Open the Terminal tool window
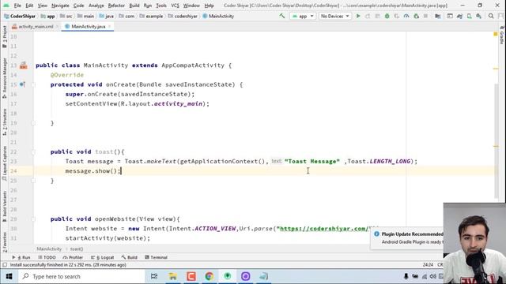 coord(157,257)
